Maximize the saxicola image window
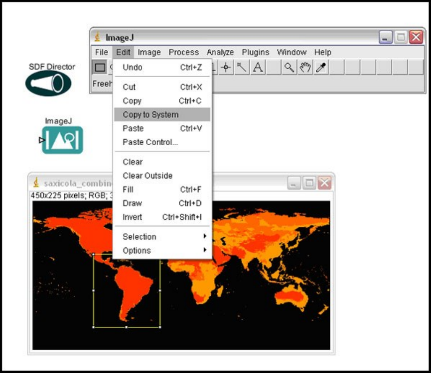431x373 pixels. coord(309,183)
